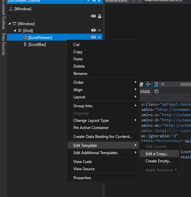Click the ScrollViewer element icon
Screen dimensions: 191x197
click(x=25, y=37)
